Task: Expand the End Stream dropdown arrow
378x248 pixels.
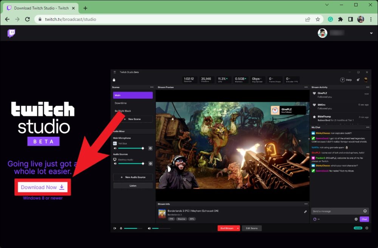Action: (x=238, y=228)
